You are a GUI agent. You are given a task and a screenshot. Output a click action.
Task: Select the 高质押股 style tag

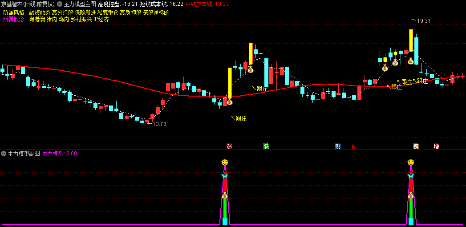(130, 13)
